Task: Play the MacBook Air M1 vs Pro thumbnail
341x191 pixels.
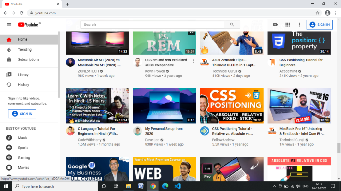Action: point(98,43)
